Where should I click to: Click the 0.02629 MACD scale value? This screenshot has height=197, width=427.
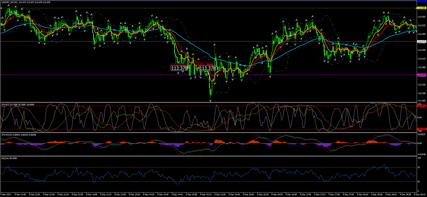[x=421, y=135]
